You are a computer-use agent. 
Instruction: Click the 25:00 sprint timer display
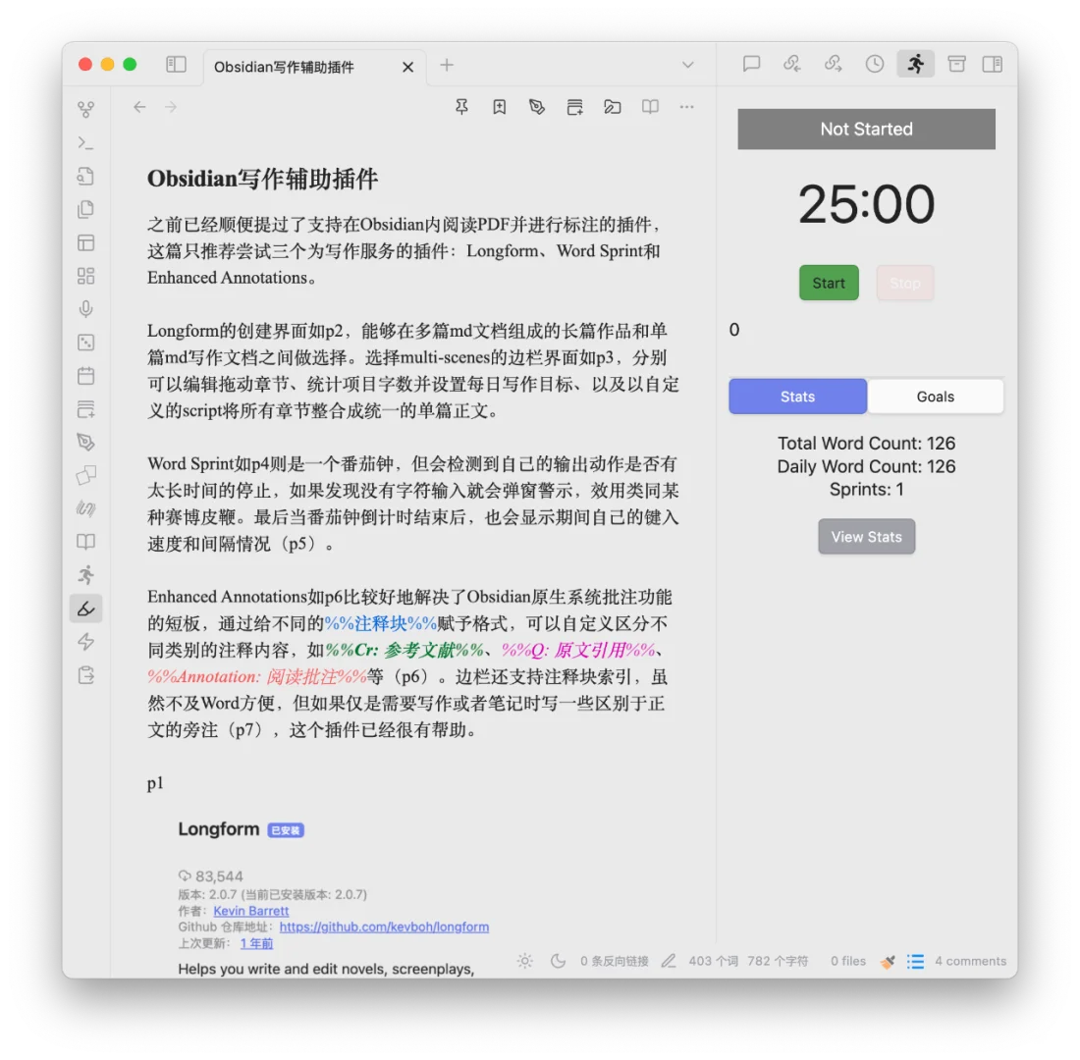point(866,204)
